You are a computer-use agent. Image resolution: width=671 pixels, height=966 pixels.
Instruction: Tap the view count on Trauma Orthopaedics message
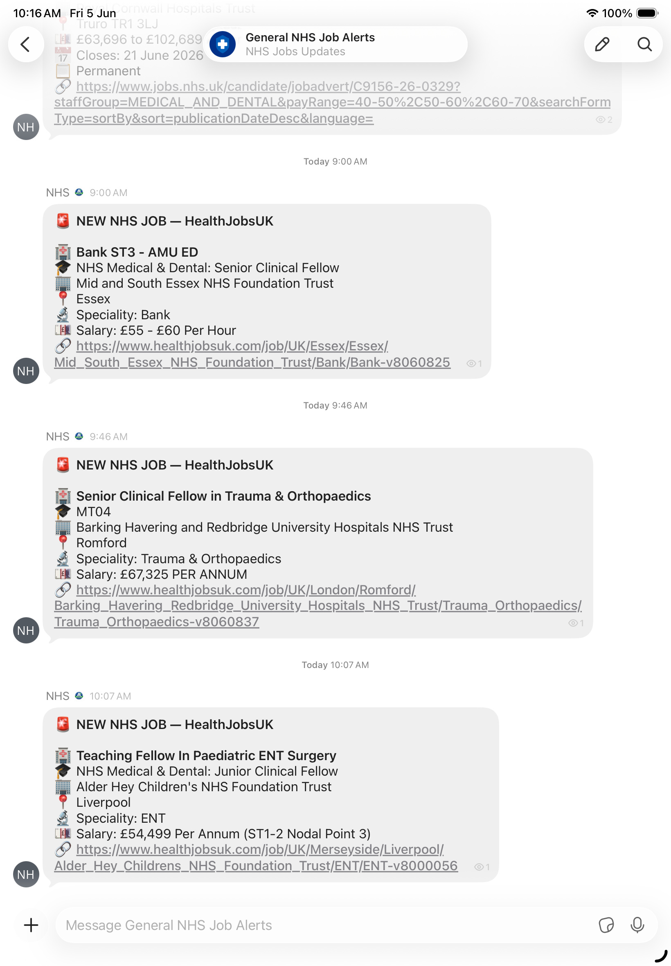click(x=576, y=623)
